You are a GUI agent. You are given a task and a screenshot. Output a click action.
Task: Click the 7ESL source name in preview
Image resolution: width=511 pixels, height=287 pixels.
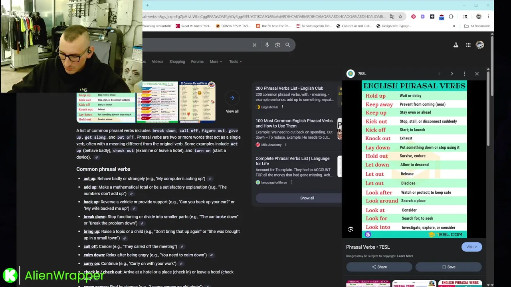click(x=362, y=74)
